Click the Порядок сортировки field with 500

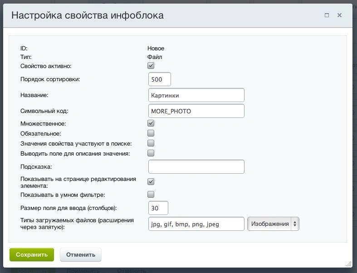point(159,79)
